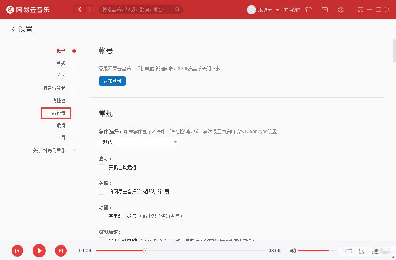Open 下载设置 settings section
396x260 pixels.
(x=56, y=113)
